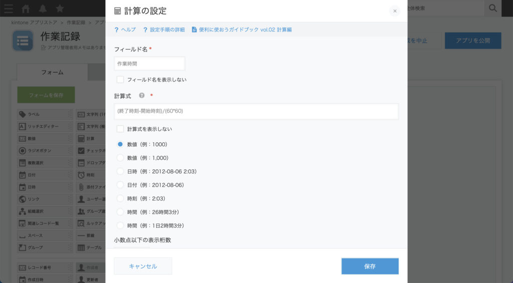Check フィールド名を表示しない checkbox
The width and height of the screenshot is (513, 283).
(120, 80)
